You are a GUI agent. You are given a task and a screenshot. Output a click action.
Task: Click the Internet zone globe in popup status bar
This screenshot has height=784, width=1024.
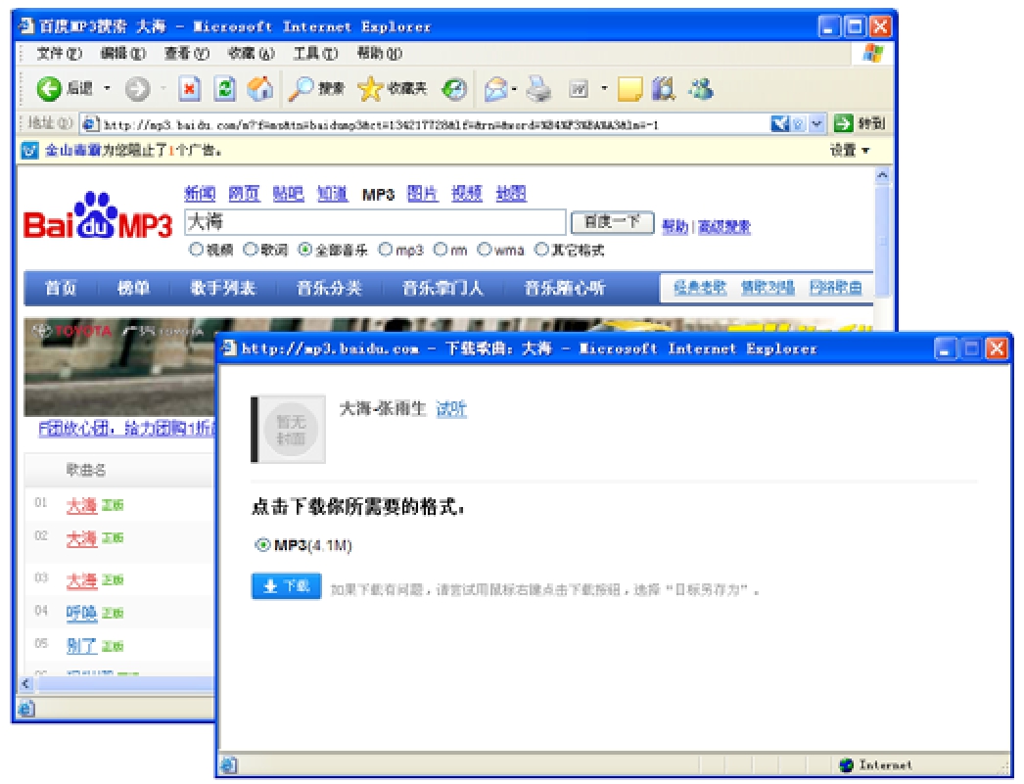[847, 764]
